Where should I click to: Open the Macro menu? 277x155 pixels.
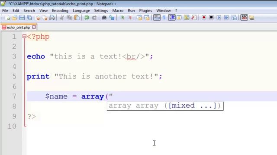tap(118, 10)
